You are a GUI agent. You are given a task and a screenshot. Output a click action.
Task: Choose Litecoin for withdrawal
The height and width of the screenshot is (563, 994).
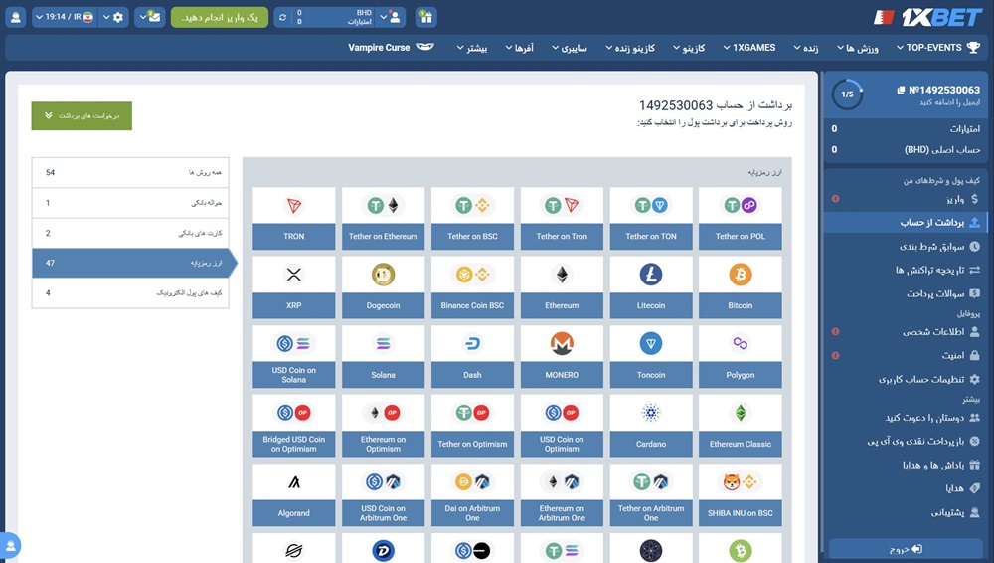(x=651, y=283)
